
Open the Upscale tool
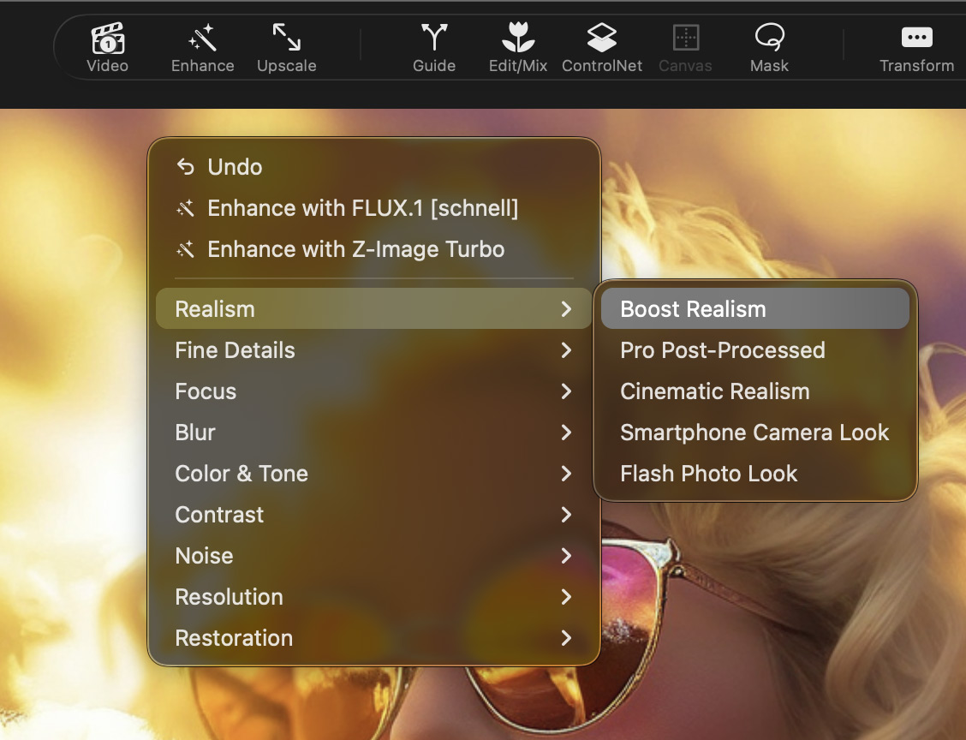286,38
